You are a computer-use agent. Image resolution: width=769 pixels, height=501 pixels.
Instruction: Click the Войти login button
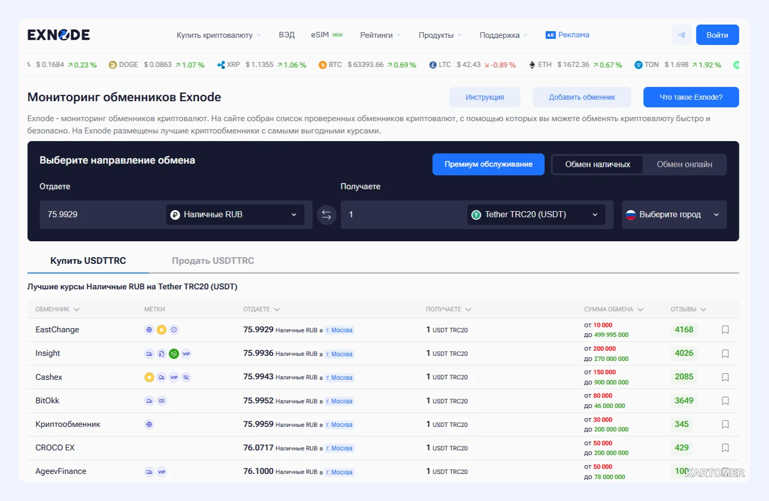(x=717, y=35)
